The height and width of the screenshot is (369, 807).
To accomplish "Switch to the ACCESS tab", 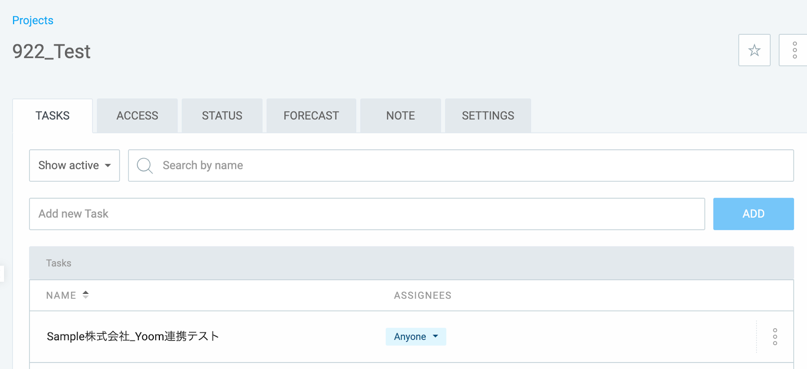I will 137,116.
